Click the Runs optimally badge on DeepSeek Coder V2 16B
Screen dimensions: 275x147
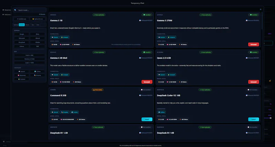(x=205, y=90)
